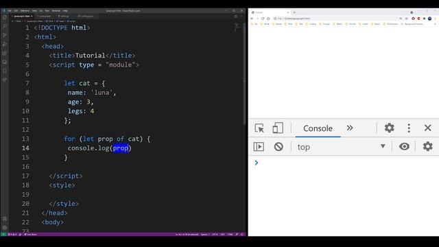
Task: Open Source Control view in VS Code
Action: [5, 35]
